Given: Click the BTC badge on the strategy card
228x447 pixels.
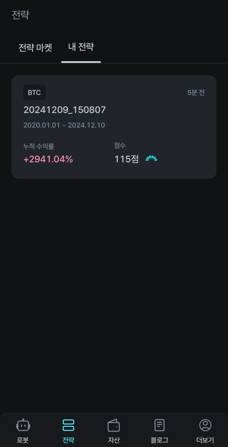Looking at the screenshot, I should [x=34, y=92].
